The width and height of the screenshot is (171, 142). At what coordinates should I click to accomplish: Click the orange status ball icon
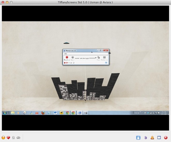click(x=3, y=138)
